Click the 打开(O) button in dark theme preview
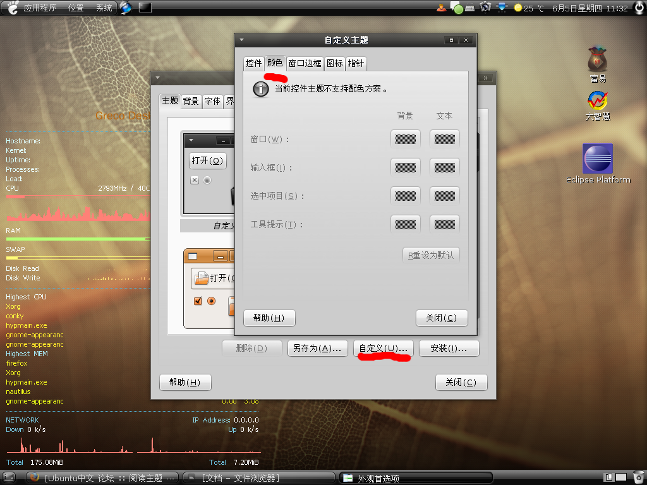Screen dimensions: 647x485 click(x=207, y=161)
